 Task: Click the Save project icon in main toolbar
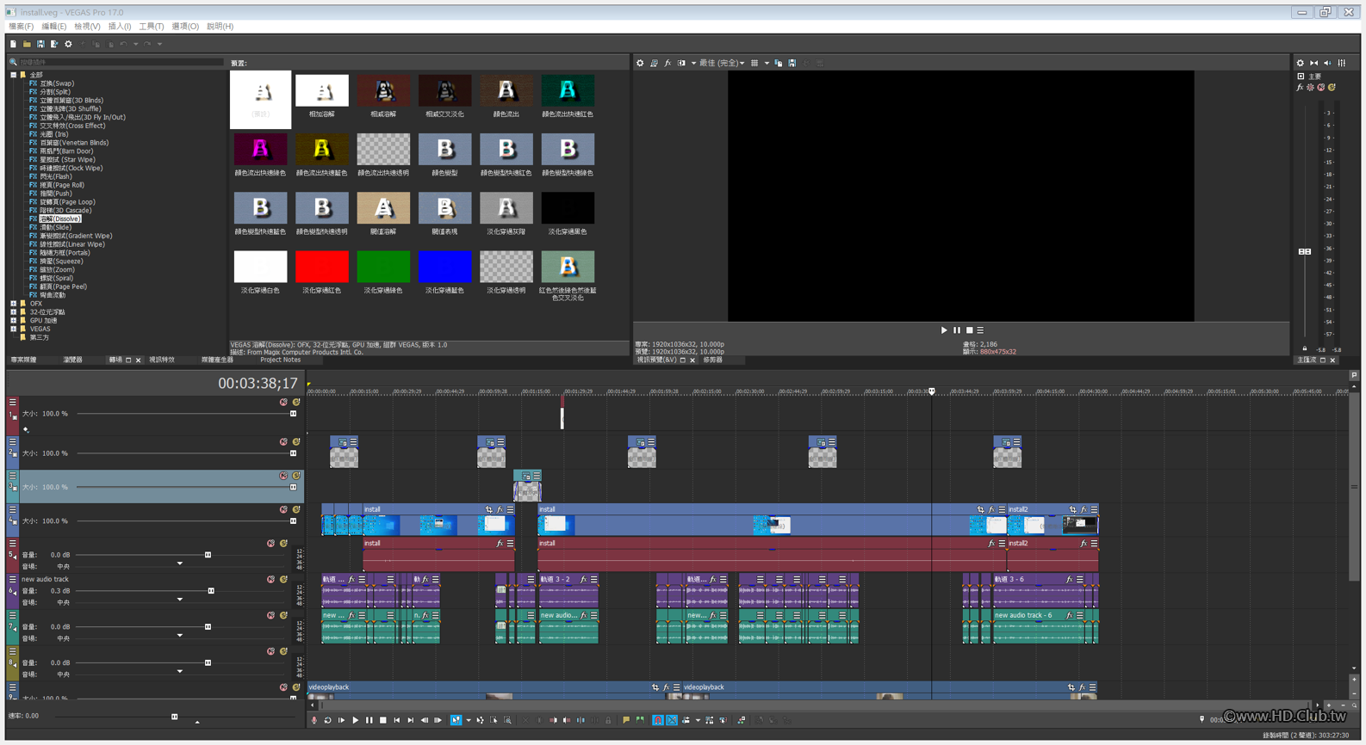click(x=40, y=44)
